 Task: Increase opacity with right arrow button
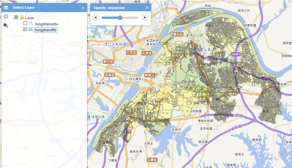pyautogui.click(x=145, y=17)
